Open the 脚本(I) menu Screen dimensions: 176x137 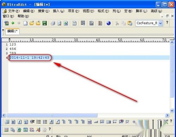pos(142,11)
